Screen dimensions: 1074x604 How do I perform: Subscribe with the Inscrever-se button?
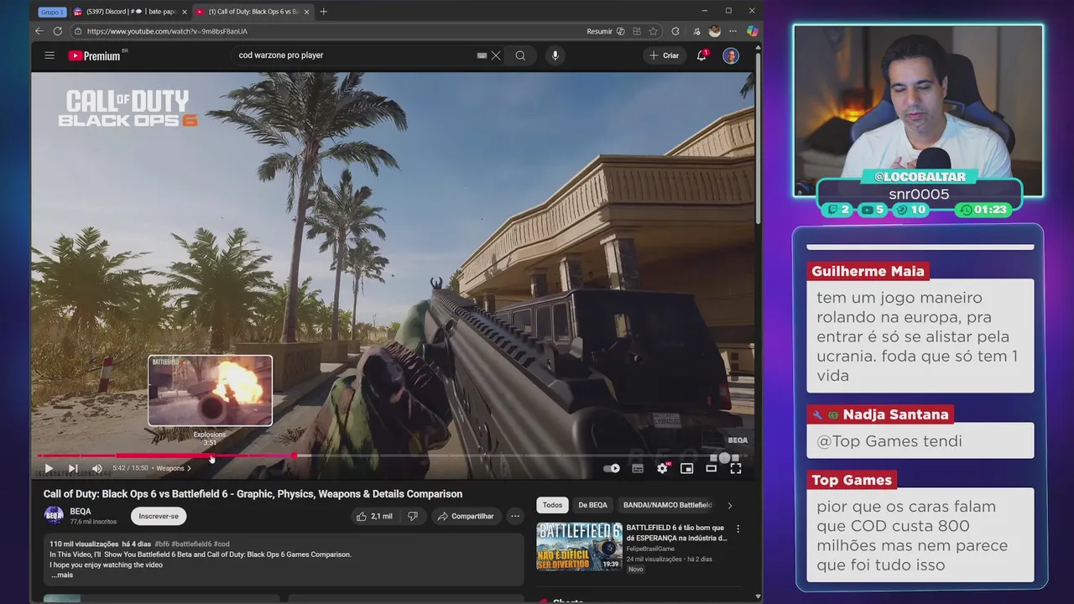159,516
